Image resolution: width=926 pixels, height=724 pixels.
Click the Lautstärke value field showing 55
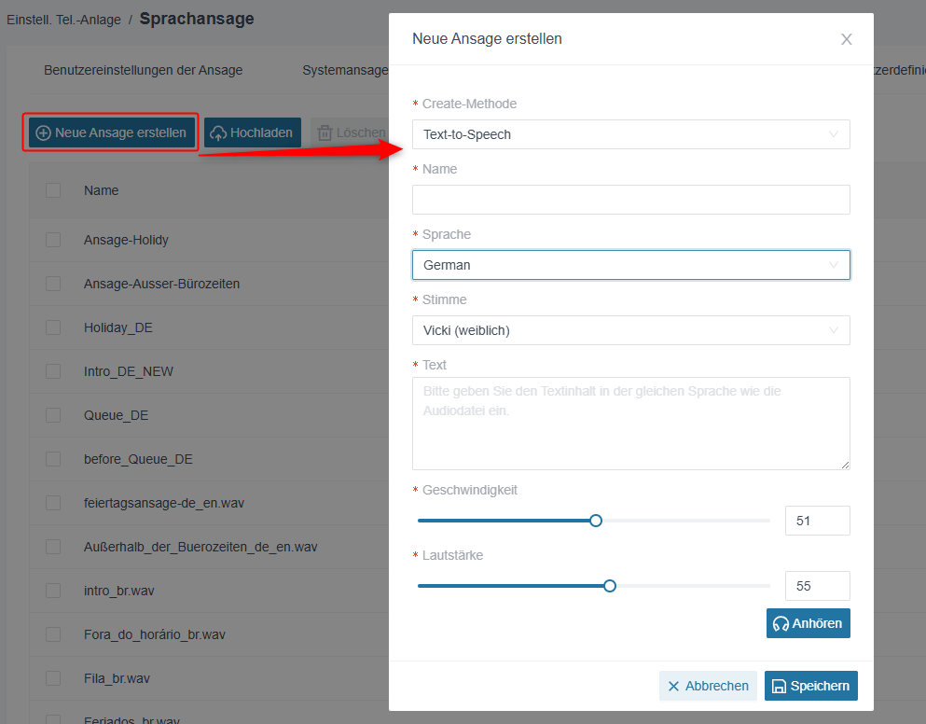tap(817, 586)
